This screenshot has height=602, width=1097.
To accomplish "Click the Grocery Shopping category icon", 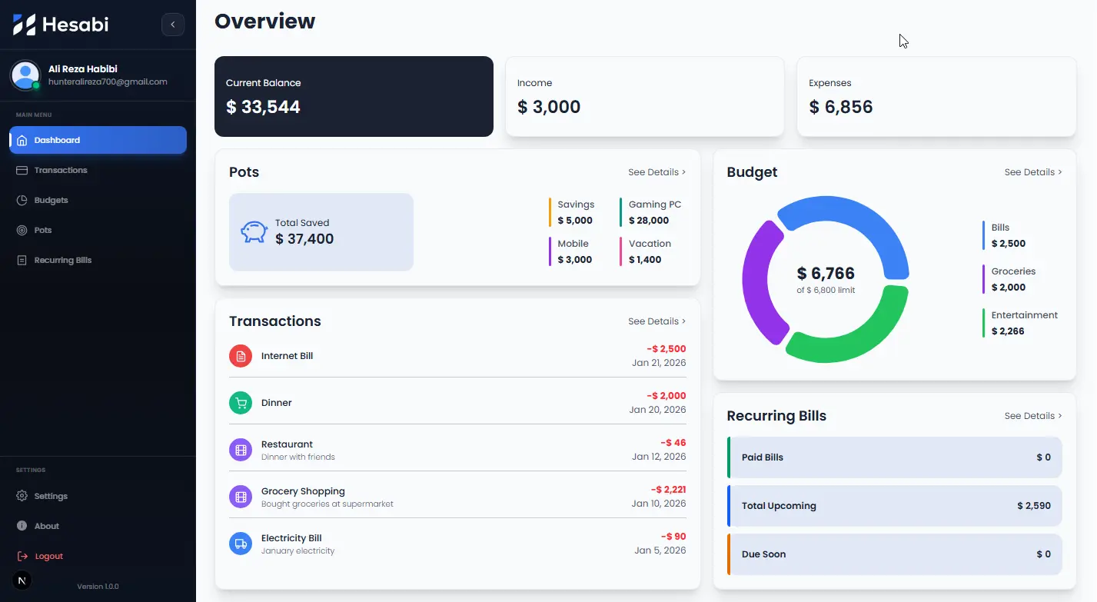I will pos(240,497).
